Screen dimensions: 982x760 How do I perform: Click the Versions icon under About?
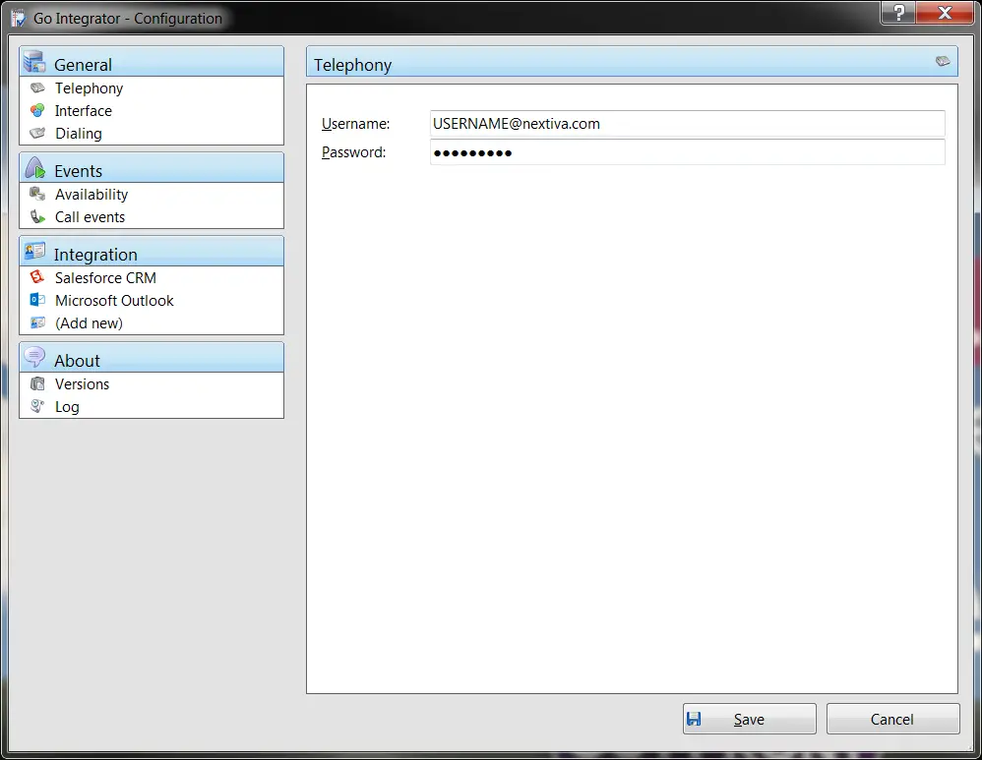(37, 383)
